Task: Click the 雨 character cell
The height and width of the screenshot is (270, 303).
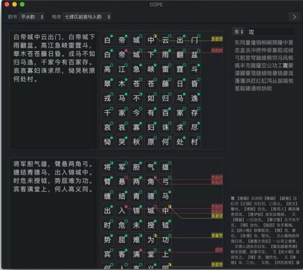Action: [x=165, y=55]
